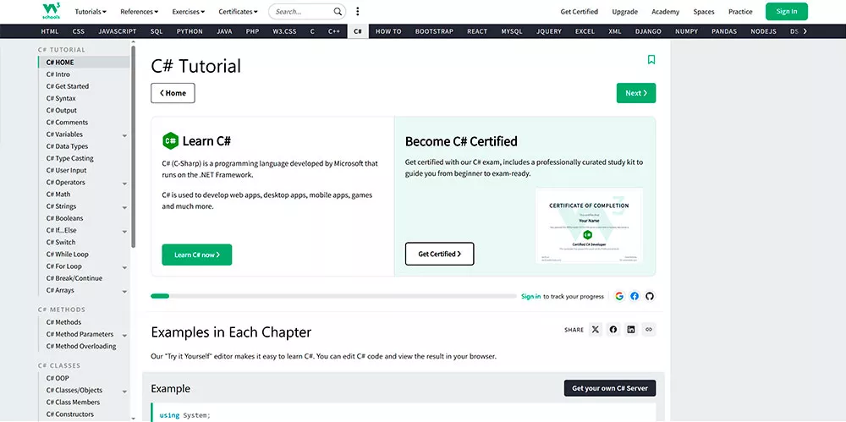The height and width of the screenshot is (422, 846).
Task: Open C# OOP in the sidebar
Action: click(x=58, y=378)
